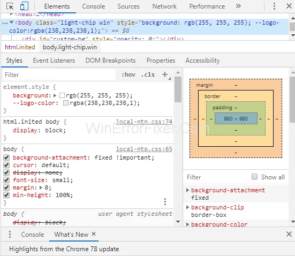The width and height of the screenshot is (295, 256).
Task: Click the margin label in box model
Action: 205,85
